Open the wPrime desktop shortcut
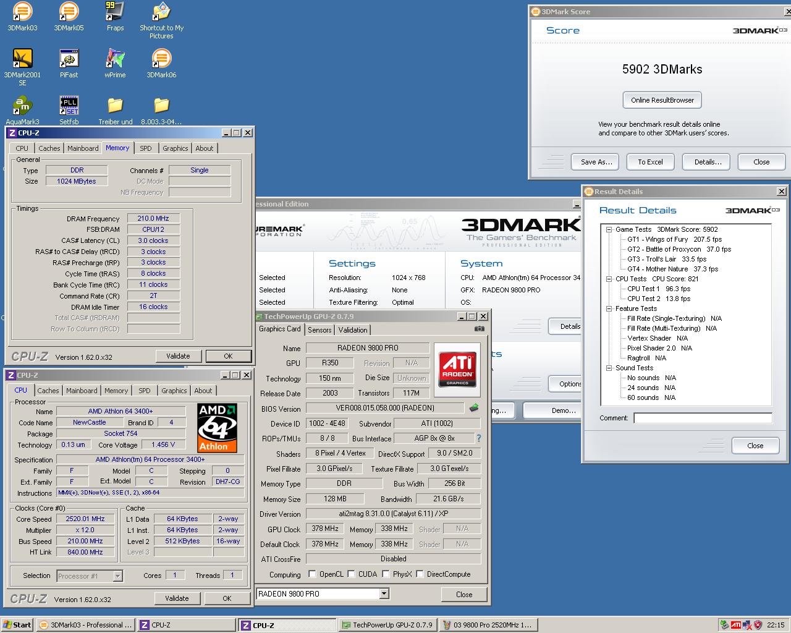Image resolution: width=791 pixels, height=633 pixels. (115, 59)
